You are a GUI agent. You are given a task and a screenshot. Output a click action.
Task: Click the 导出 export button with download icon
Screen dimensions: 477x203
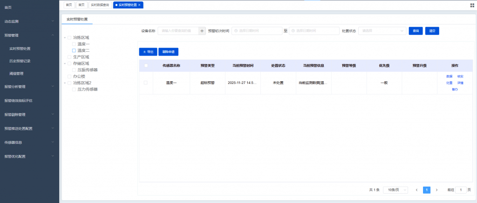pyautogui.click(x=148, y=52)
